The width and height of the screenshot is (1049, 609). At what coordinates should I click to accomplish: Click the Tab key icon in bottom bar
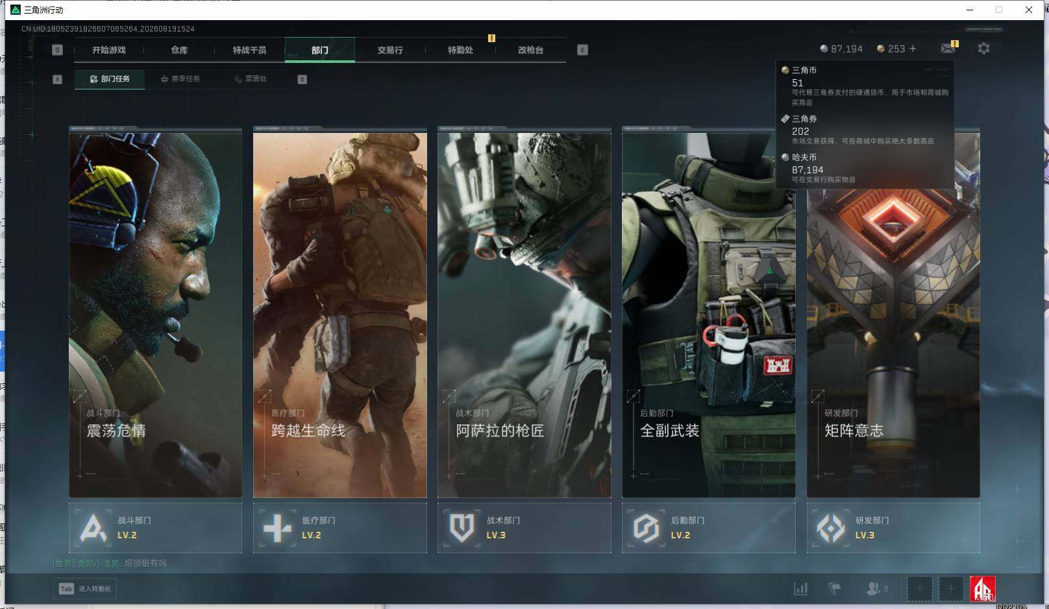tap(66, 589)
